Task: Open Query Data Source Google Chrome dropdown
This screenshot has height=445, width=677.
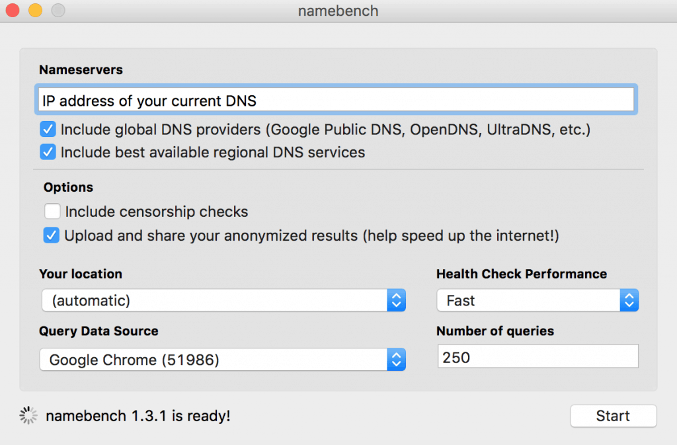Action: coord(223,360)
